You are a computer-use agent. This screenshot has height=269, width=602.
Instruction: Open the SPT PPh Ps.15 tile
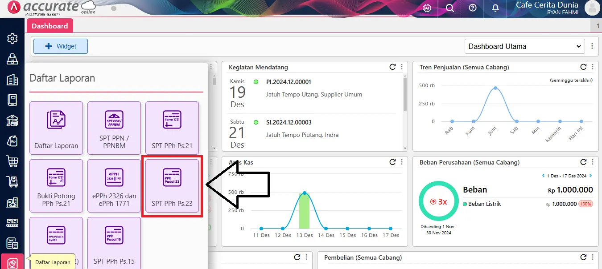(114, 244)
